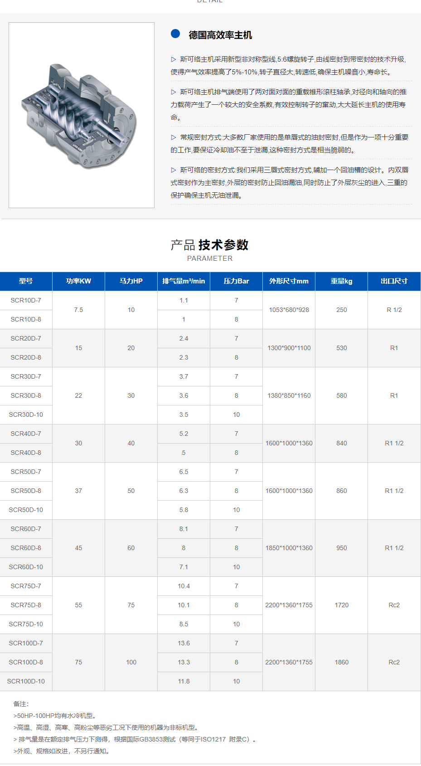This screenshot has width=421, height=766.
Task: Select the 功率KW column header
Action: coord(78,281)
